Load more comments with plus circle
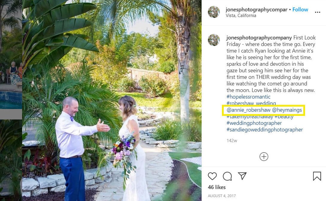The height and width of the screenshot is (201, 326). [264, 156]
